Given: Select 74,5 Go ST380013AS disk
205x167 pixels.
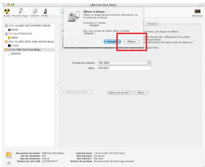Looking at the screenshot, I should pos(18,34).
